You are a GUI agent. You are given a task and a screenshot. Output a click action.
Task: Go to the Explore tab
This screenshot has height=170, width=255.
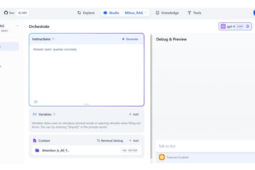tap(86, 13)
